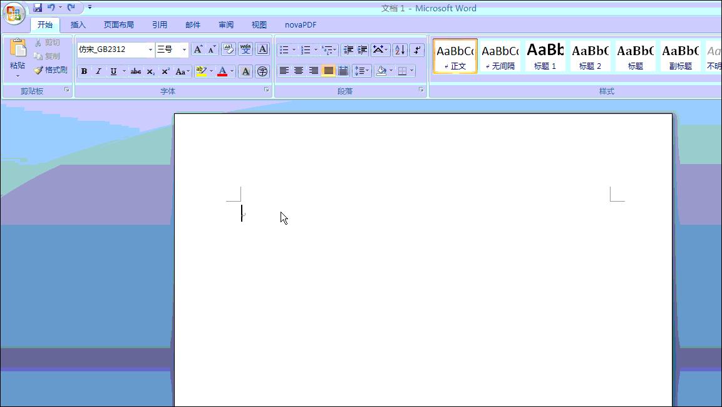Center-align the text
Viewport: 722px width, 407px height.
[x=299, y=71]
